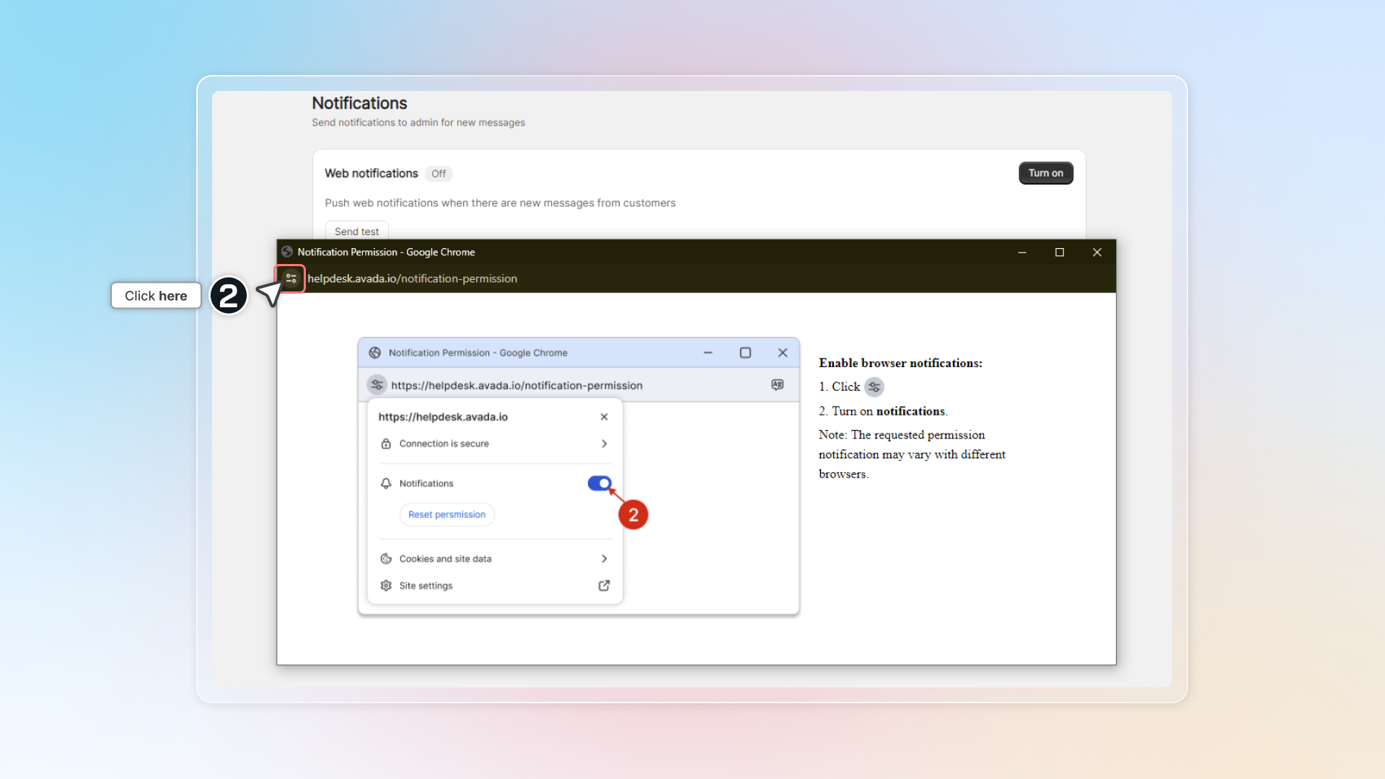This screenshot has width=1385, height=779.
Task: Expand Connection is secure chevron
Action: [604, 444]
